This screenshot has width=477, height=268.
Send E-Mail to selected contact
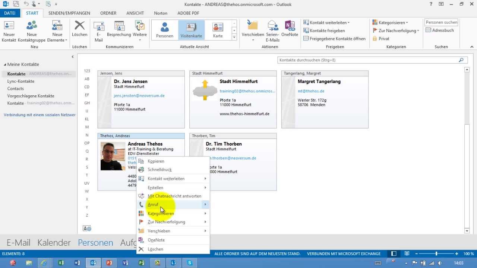99,31
